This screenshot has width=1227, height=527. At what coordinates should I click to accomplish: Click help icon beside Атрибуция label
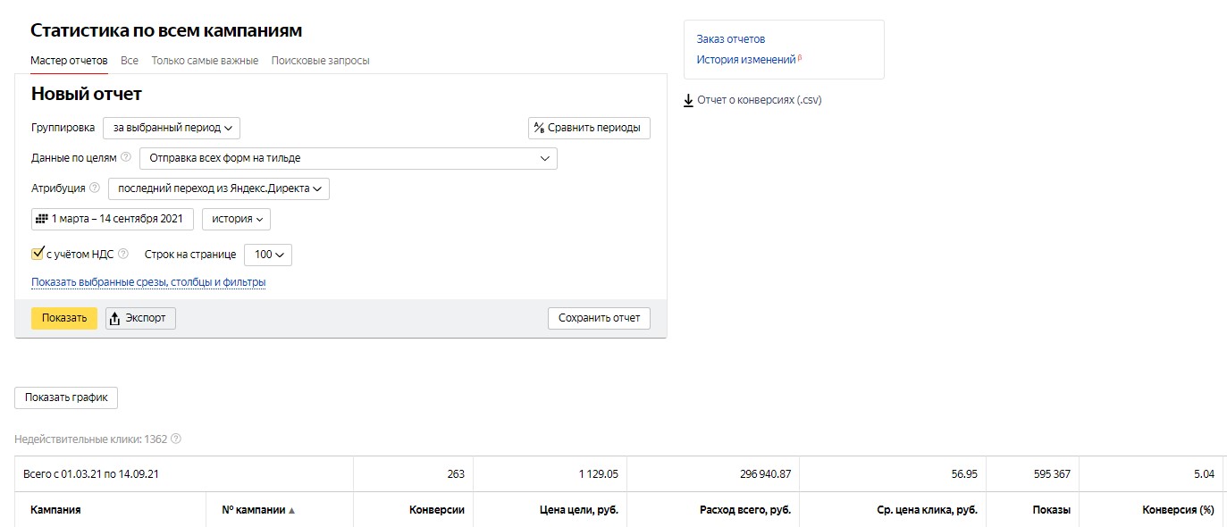(95, 188)
